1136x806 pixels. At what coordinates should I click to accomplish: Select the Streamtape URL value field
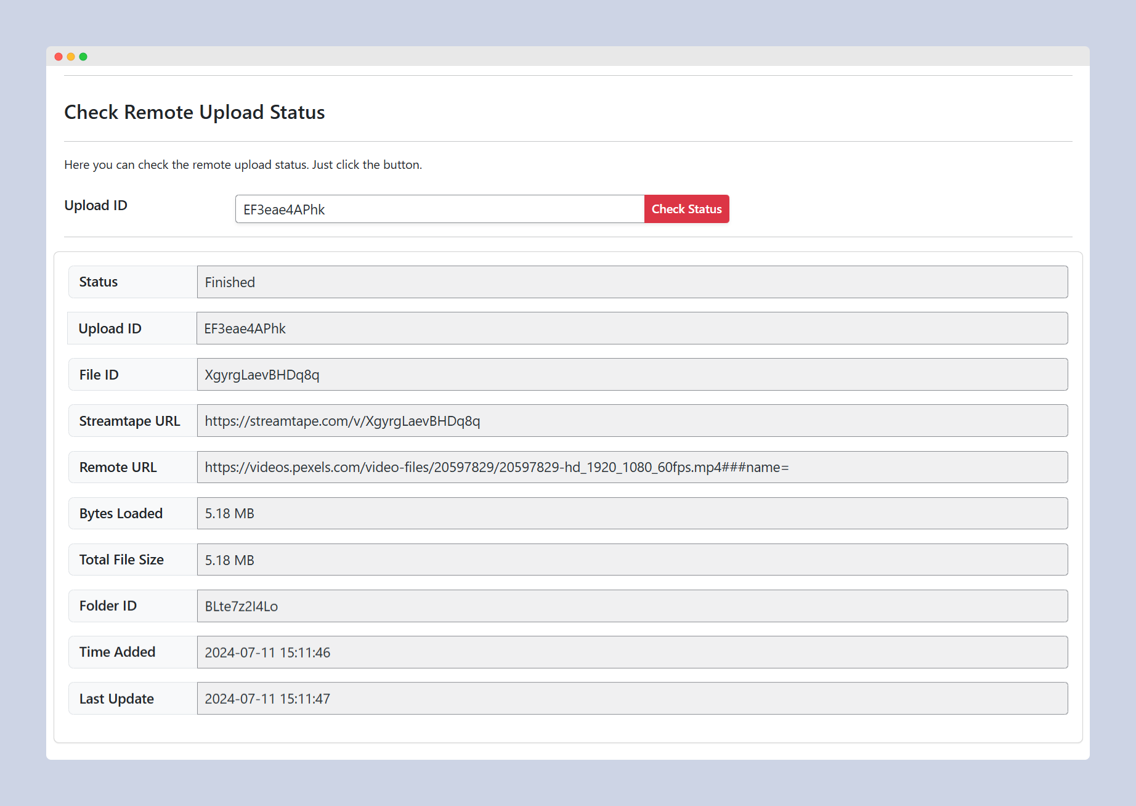coord(632,421)
